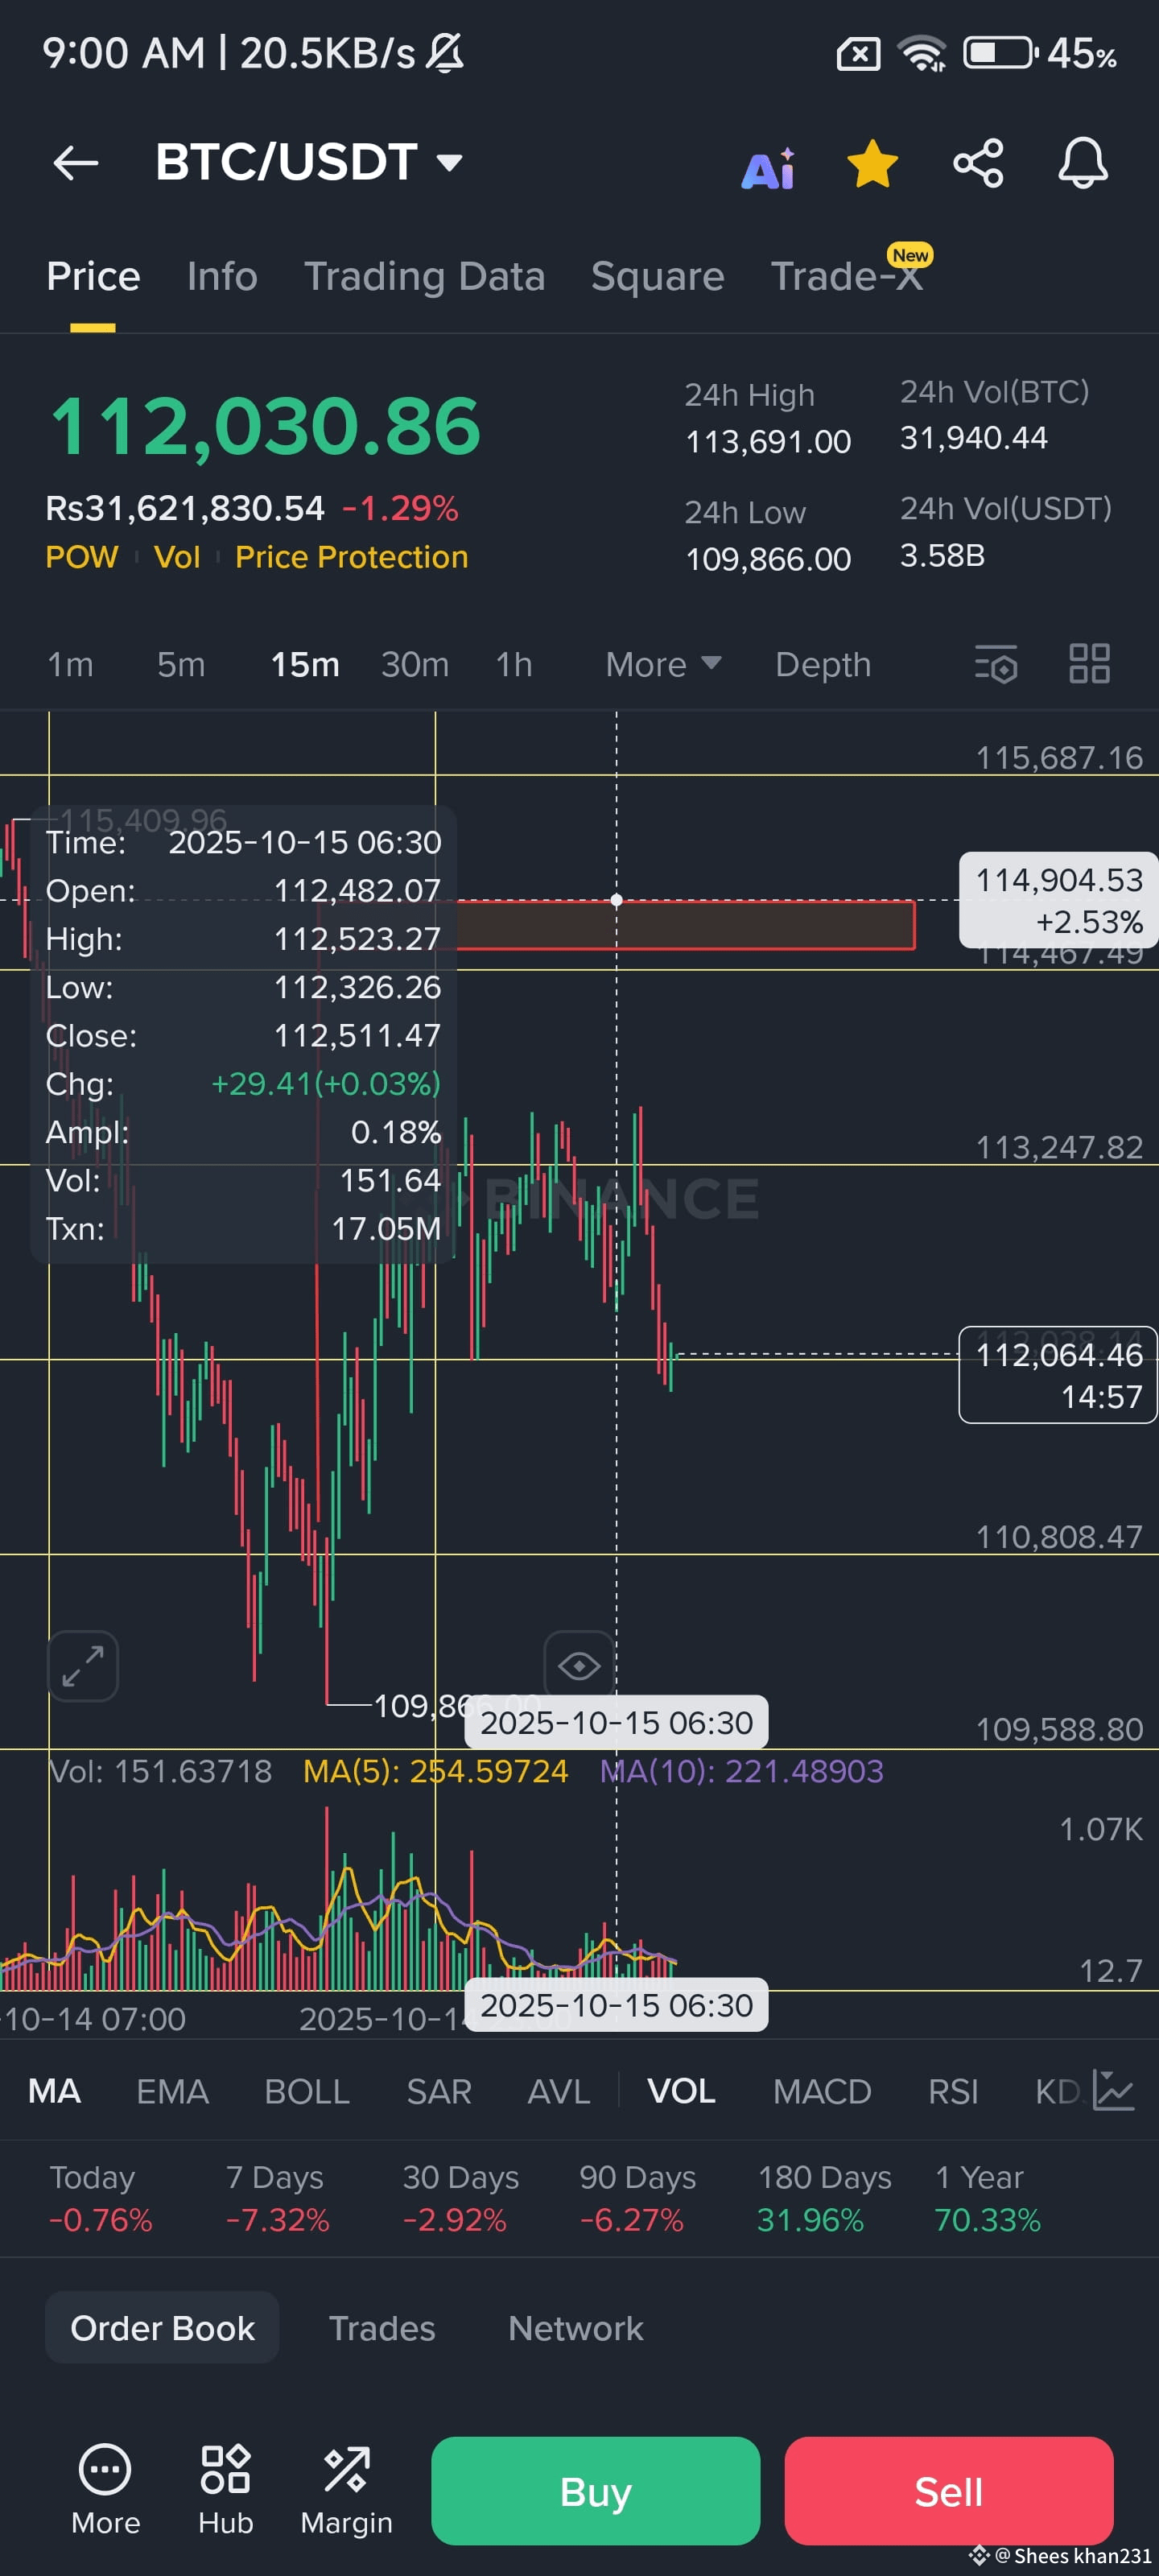
Task: Tap the POW tag
Action: tap(82, 557)
